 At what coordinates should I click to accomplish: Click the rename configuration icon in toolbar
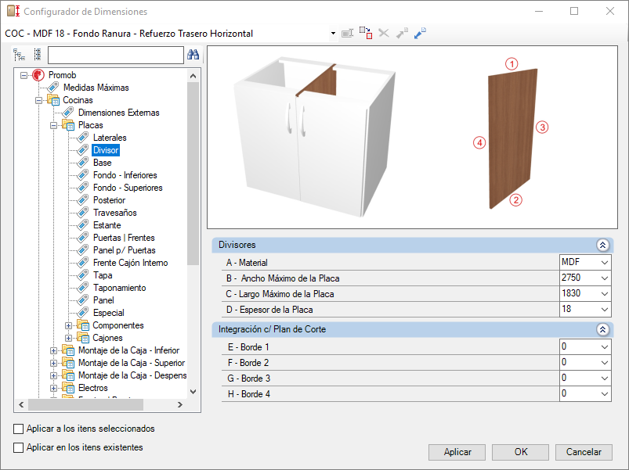[347, 33]
